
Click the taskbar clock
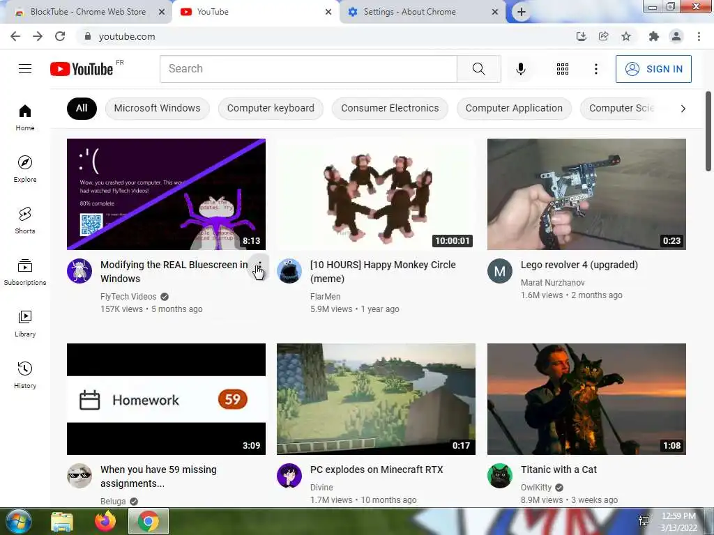tap(678, 522)
